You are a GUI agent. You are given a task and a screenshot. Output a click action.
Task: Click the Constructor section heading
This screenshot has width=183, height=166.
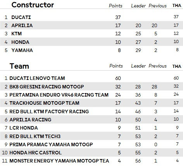33,5
